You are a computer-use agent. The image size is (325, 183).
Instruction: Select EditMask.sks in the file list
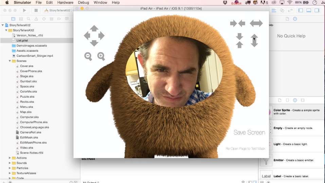point(29,137)
